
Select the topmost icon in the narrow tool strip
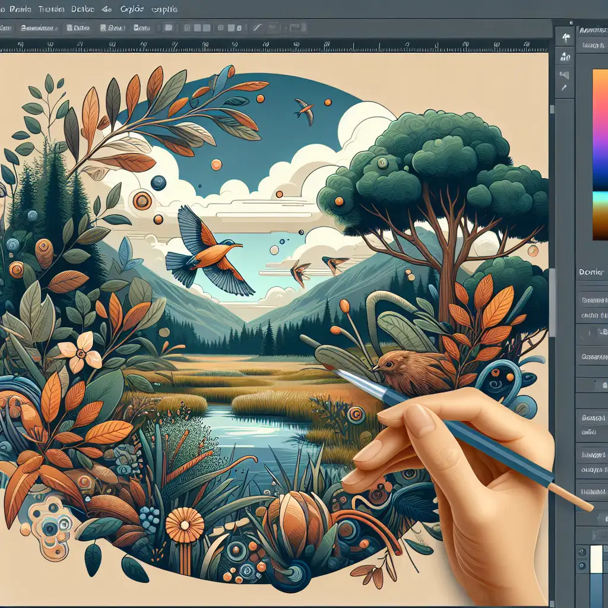[x=565, y=38]
